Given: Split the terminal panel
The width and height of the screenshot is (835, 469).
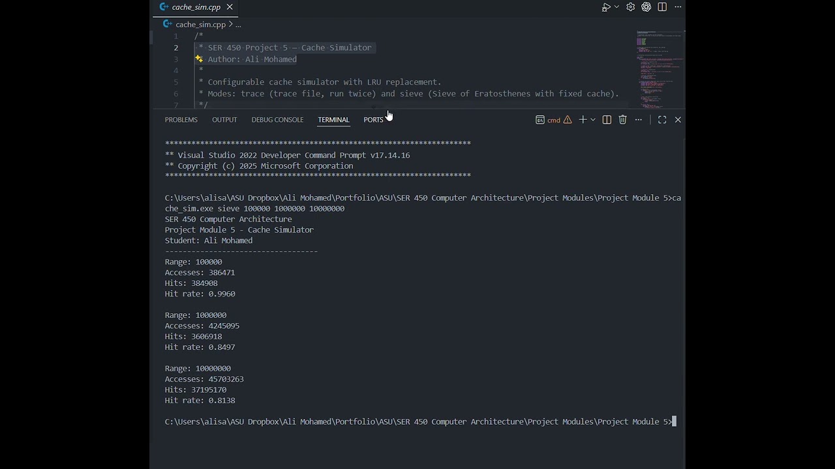Looking at the screenshot, I should (607, 120).
